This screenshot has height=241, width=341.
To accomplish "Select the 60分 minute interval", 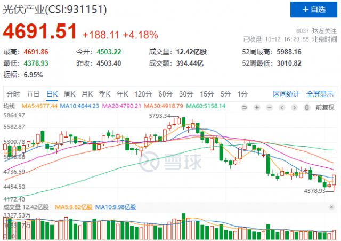I will coord(165,94).
